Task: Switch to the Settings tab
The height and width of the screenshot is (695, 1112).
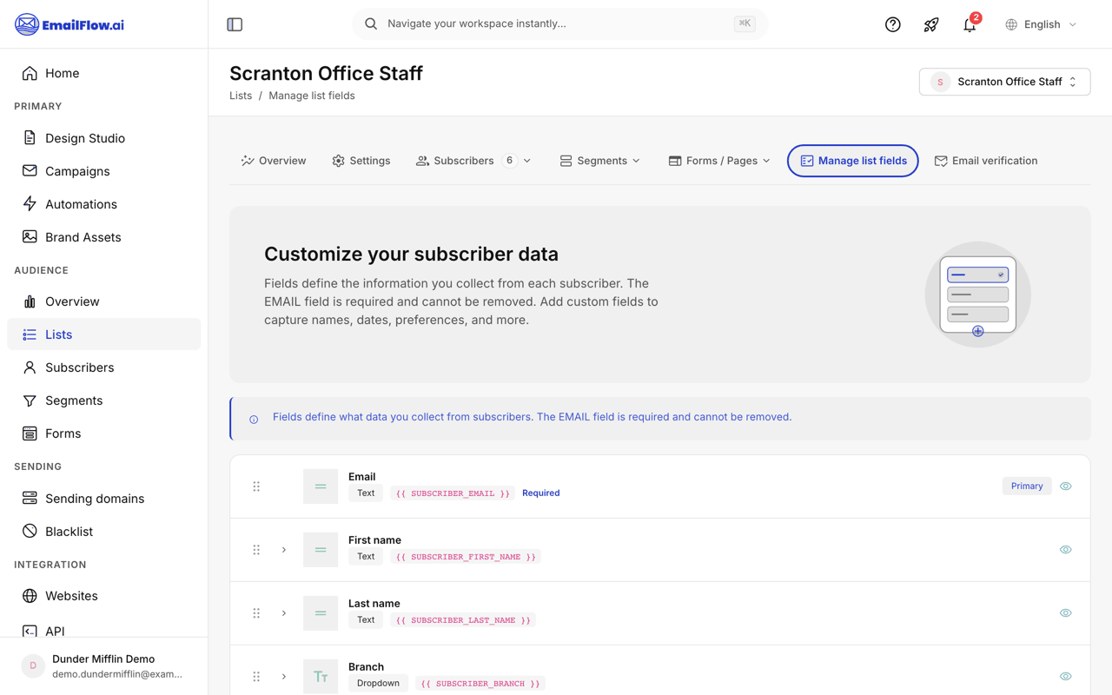Action: tap(361, 161)
